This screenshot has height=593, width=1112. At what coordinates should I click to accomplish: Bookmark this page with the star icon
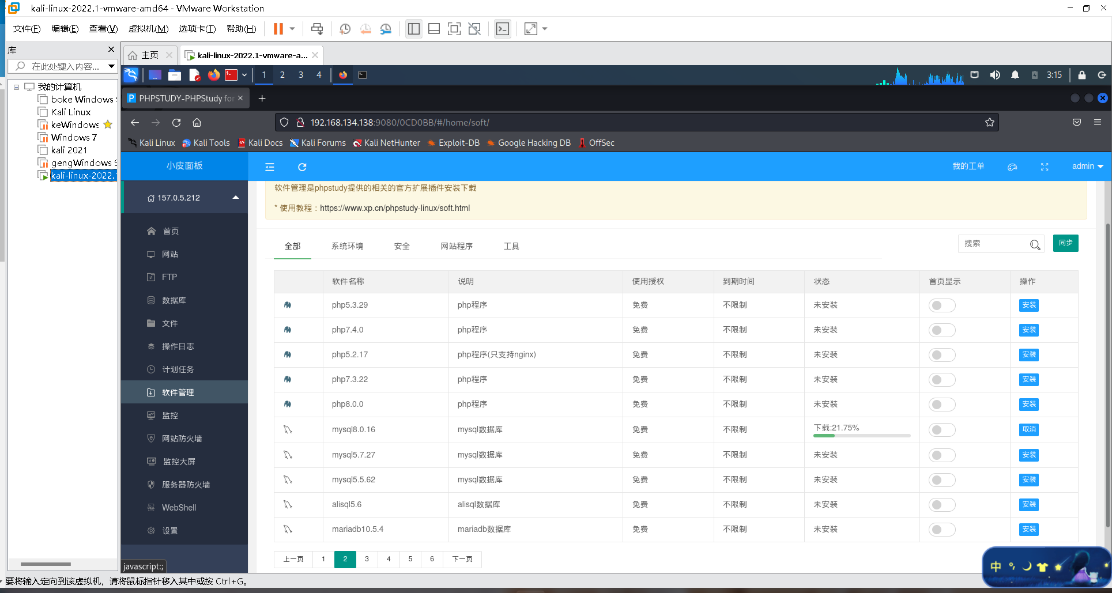pos(990,122)
